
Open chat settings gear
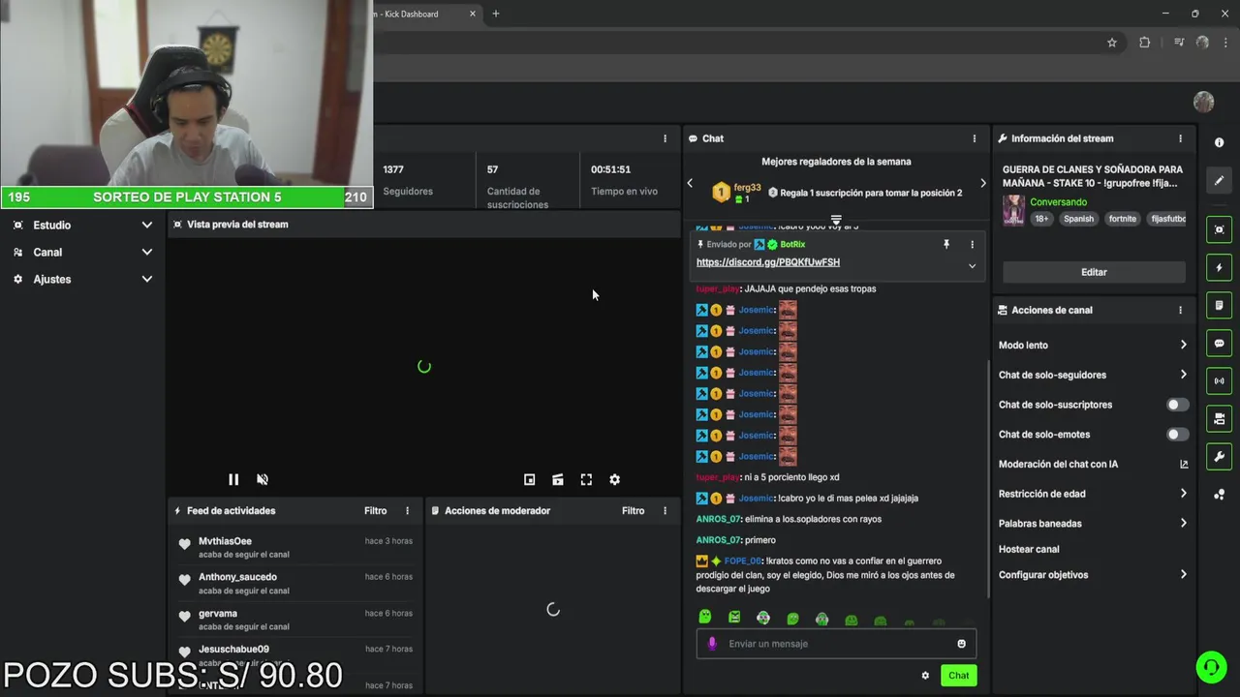coord(925,676)
